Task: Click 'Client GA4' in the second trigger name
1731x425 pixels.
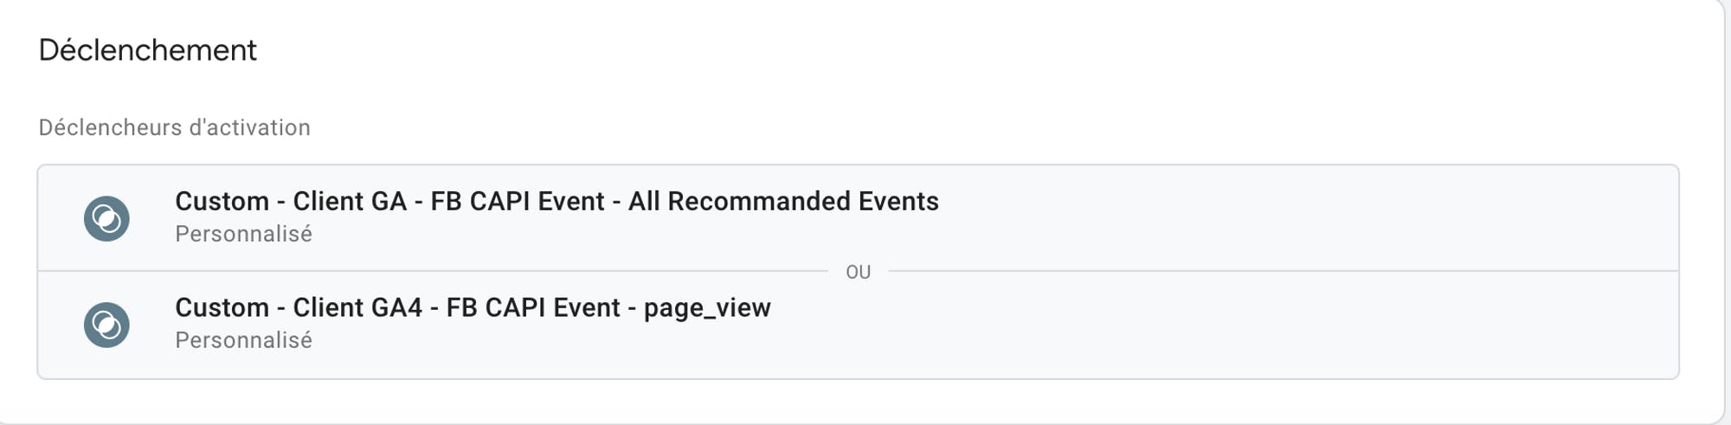Action: pyautogui.click(x=357, y=308)
